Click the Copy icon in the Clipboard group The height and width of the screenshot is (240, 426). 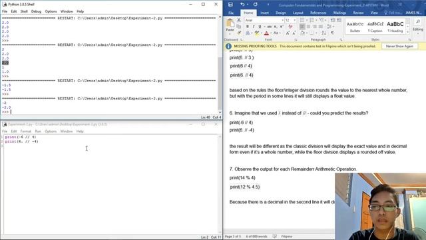[x=239, y=27]
